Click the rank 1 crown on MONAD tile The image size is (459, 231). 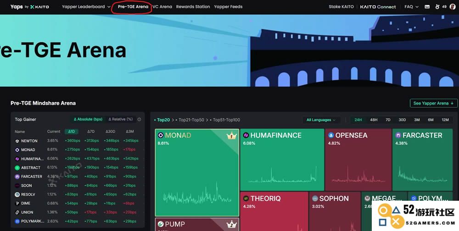pos(231,136)
